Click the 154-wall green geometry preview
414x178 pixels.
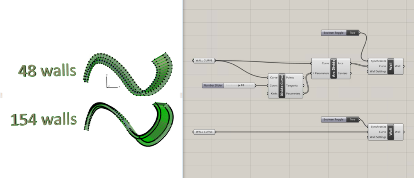coord(129,124)
